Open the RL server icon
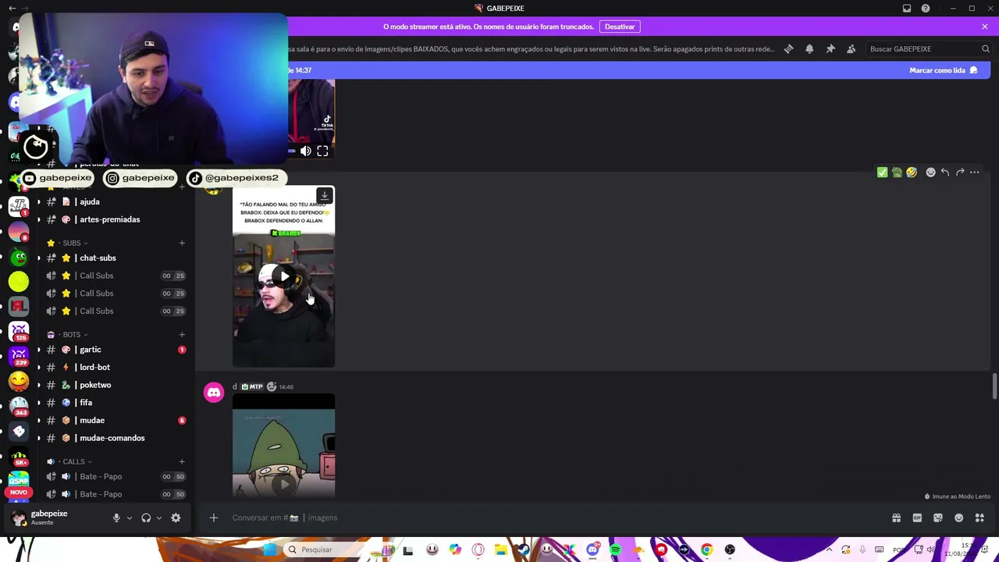 [19, 306]
